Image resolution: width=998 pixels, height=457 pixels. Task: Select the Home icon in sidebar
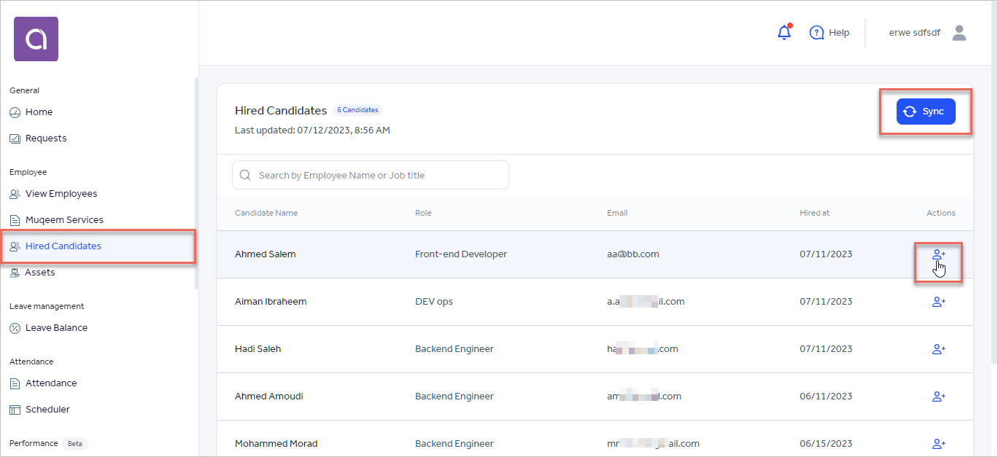pyautogui.click(x=15, y=112)
